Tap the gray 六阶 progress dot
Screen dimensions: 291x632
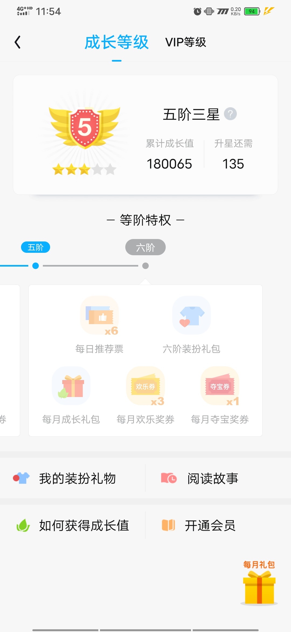click(145, 266)
